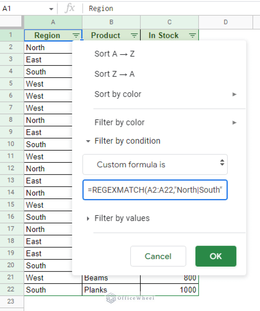
Task: Select the column D header
Action: [x=225, y=22]
